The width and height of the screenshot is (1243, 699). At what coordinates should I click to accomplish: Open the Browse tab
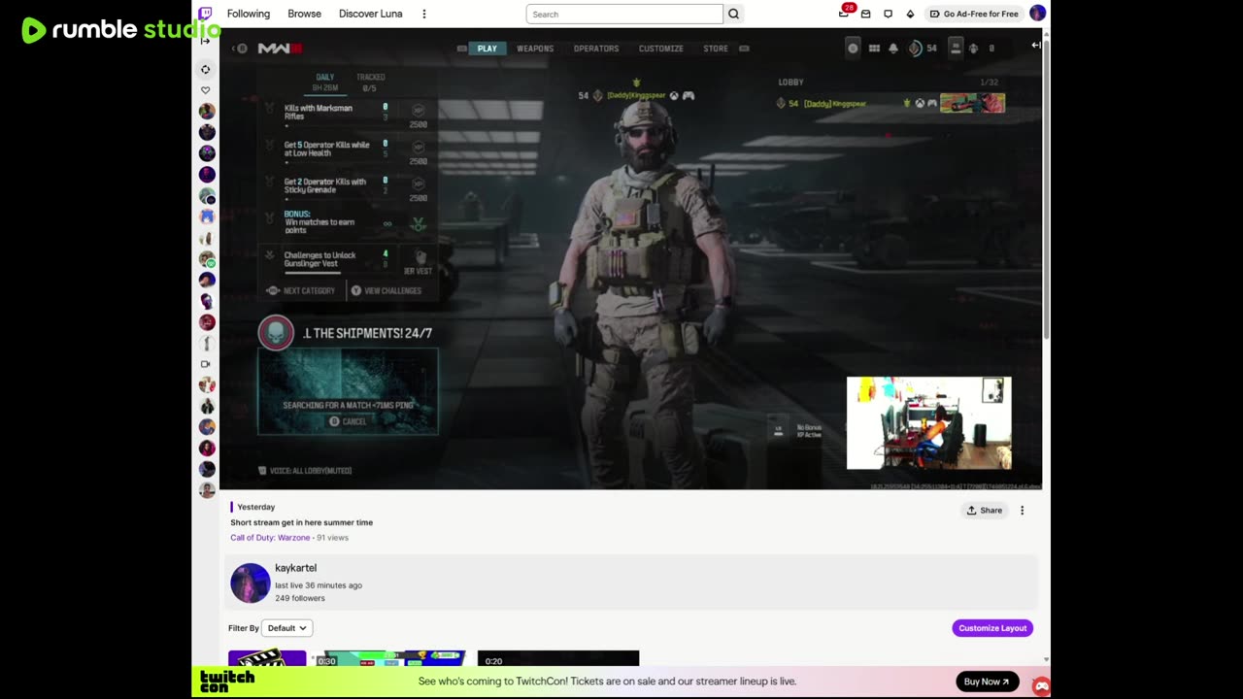coord(304,14)
